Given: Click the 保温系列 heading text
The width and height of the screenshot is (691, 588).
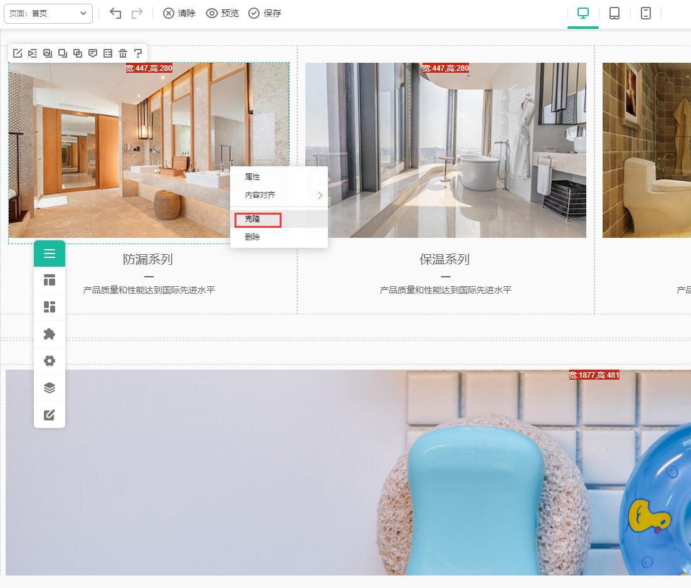Looking at the screenshot, I should tap(445, 259).
